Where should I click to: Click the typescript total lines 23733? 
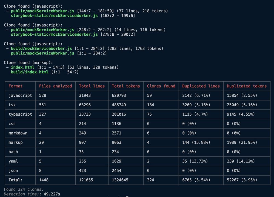tap(85, 114)
